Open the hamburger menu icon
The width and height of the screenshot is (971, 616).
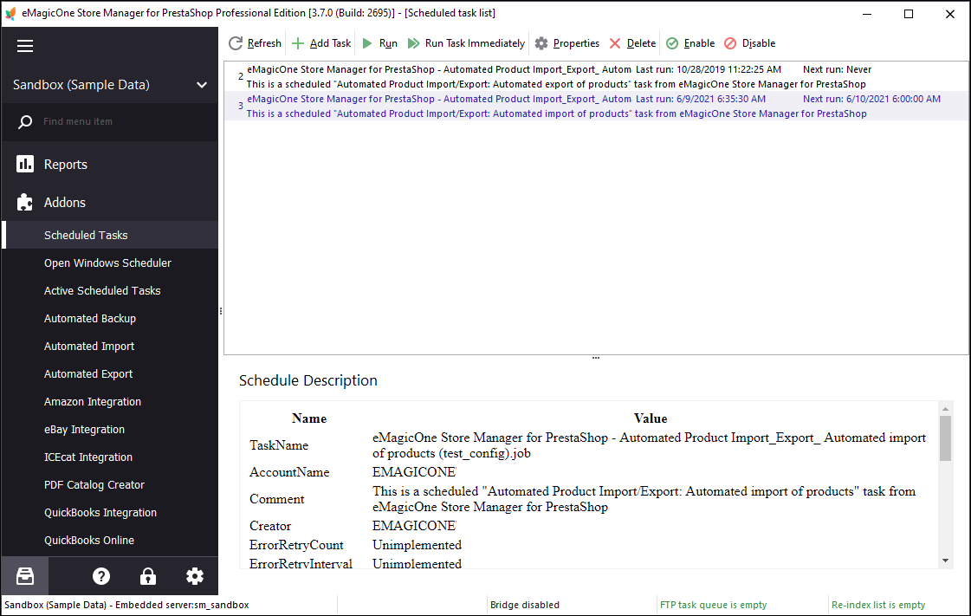25,46
